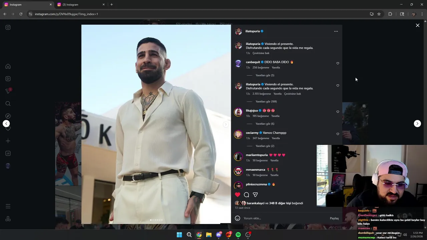Image resolution: width=427 pixels, height=240 pixels.
Task: See translation of the caption
Action: 261,53
